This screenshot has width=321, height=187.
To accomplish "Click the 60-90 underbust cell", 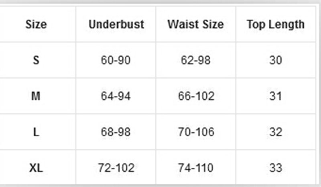I will 116,60.
